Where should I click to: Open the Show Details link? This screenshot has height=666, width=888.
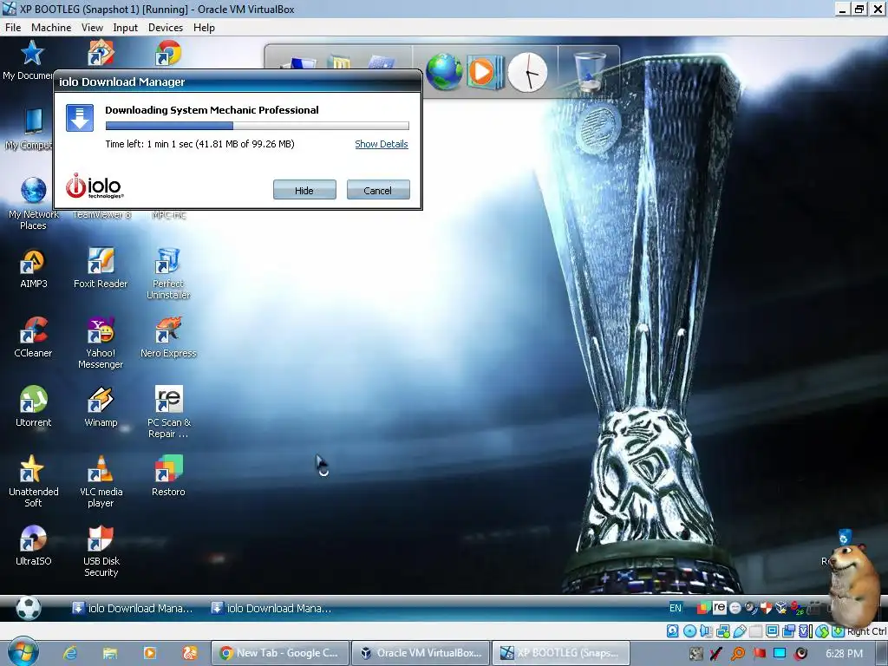point(382,144)
